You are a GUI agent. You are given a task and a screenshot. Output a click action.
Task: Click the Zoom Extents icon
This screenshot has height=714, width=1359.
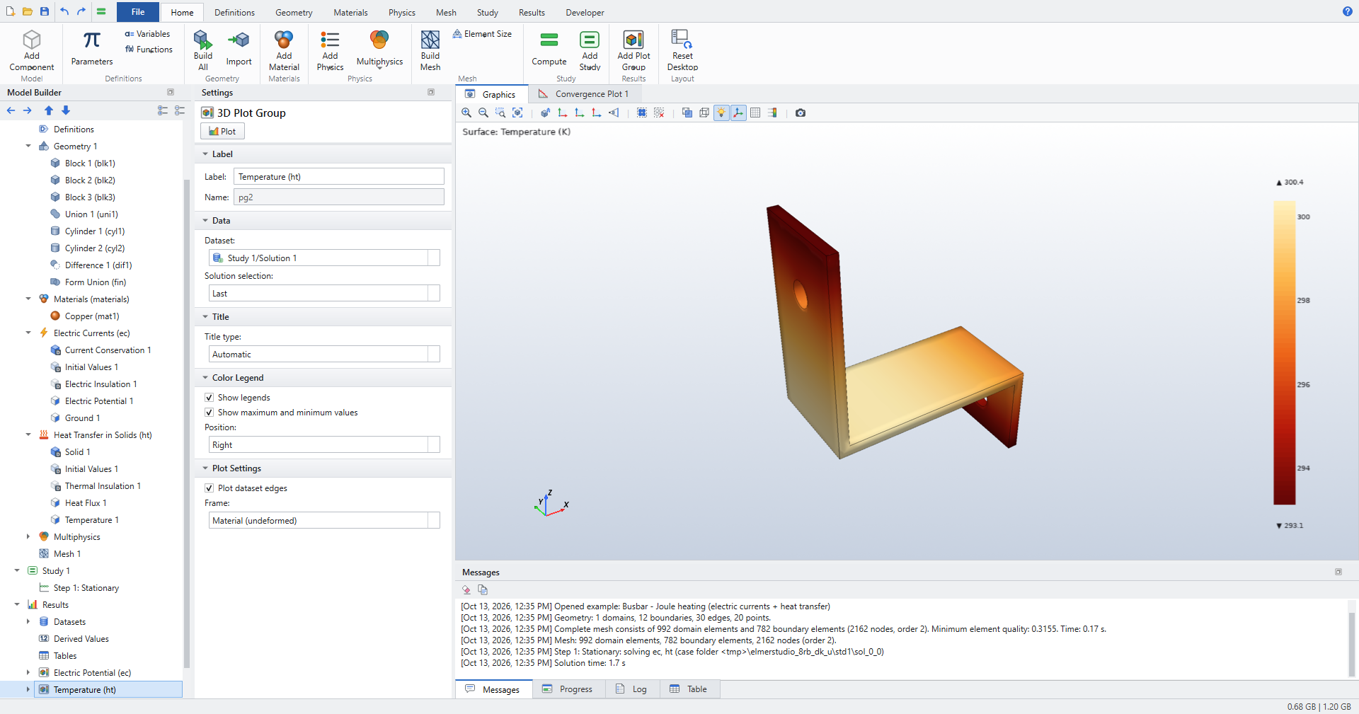(x=517, y=113)
